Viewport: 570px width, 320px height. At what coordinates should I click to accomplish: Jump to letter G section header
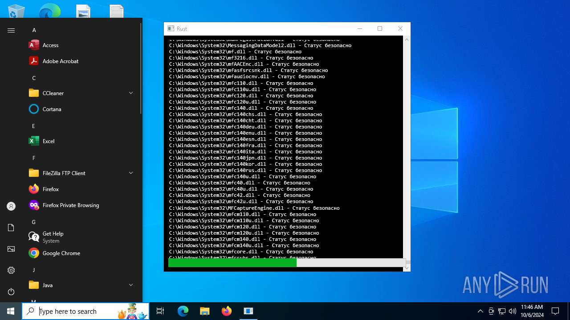coord(34,222)
